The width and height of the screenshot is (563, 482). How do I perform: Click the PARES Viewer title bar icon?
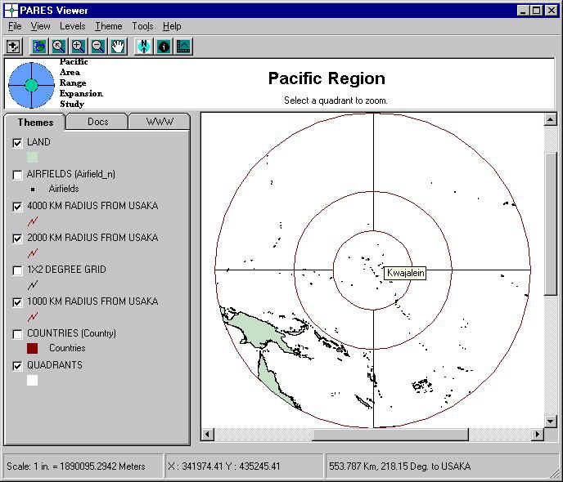coord(11,11)
